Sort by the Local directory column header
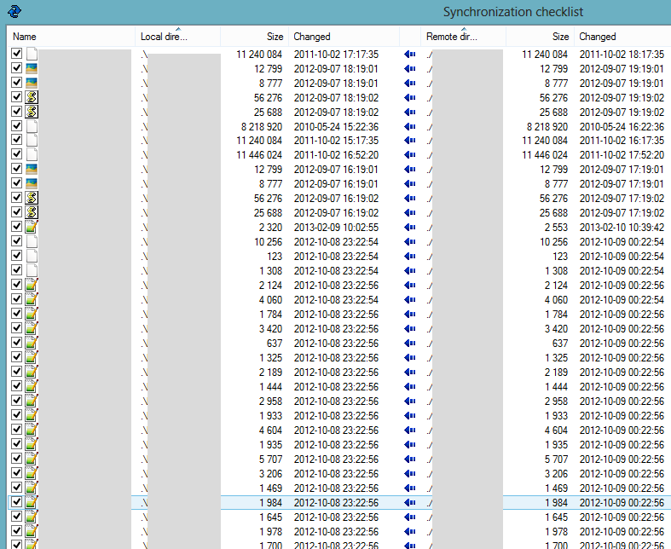 pyautogui.click(x=176, y=37)
